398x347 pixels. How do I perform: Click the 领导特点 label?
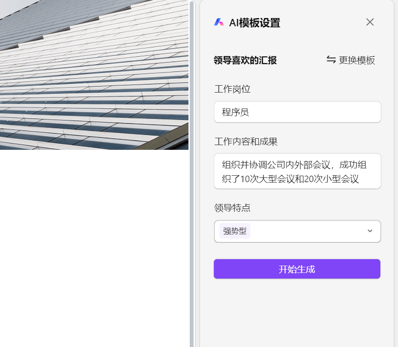click(x=232, y=208)
